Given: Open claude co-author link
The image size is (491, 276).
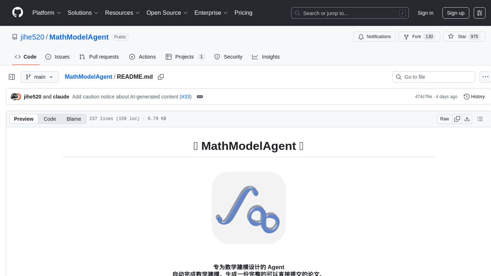Looking at the screenshot, I should tap(61, 96).
